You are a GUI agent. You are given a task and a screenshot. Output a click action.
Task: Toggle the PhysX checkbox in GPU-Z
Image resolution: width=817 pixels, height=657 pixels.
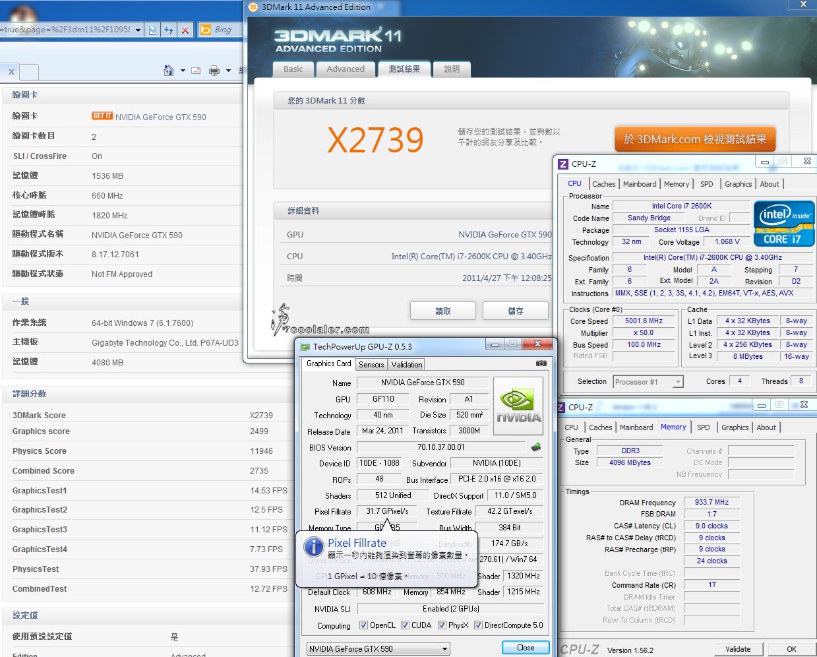point(442,625)
